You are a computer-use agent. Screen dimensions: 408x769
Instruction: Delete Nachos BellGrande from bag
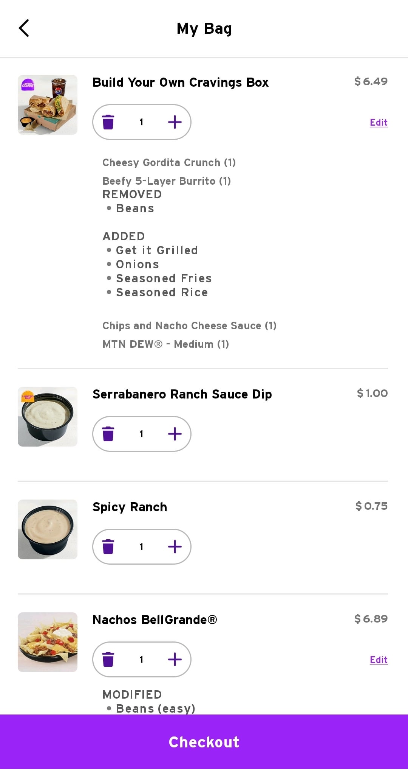coord(108,659)
